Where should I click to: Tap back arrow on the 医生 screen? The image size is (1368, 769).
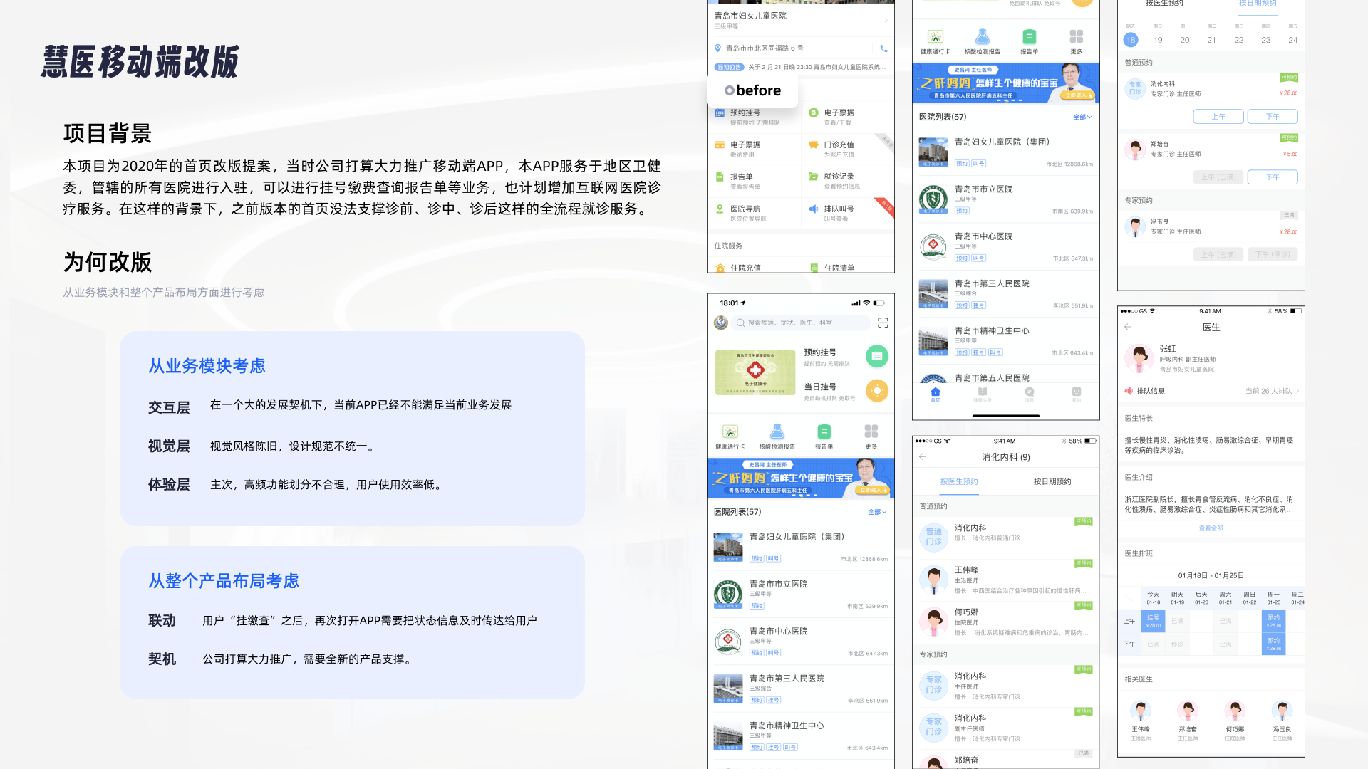point(1128,327)
